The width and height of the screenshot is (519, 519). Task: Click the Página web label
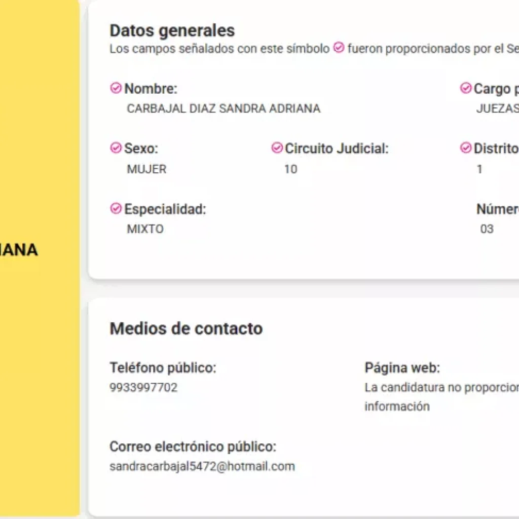point(402,368)
